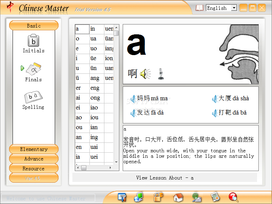Screen dimensions: 272x204
Task: Select final 'üe' in the table
Action: [97, 58]
